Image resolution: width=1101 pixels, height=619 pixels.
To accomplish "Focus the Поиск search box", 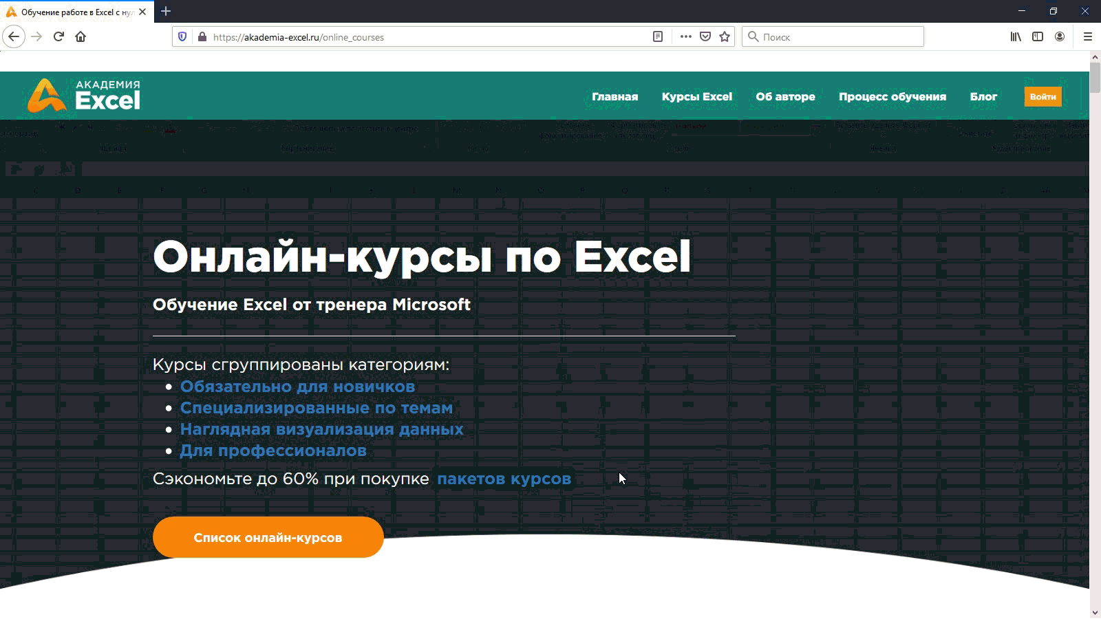I will coord(833,36).
